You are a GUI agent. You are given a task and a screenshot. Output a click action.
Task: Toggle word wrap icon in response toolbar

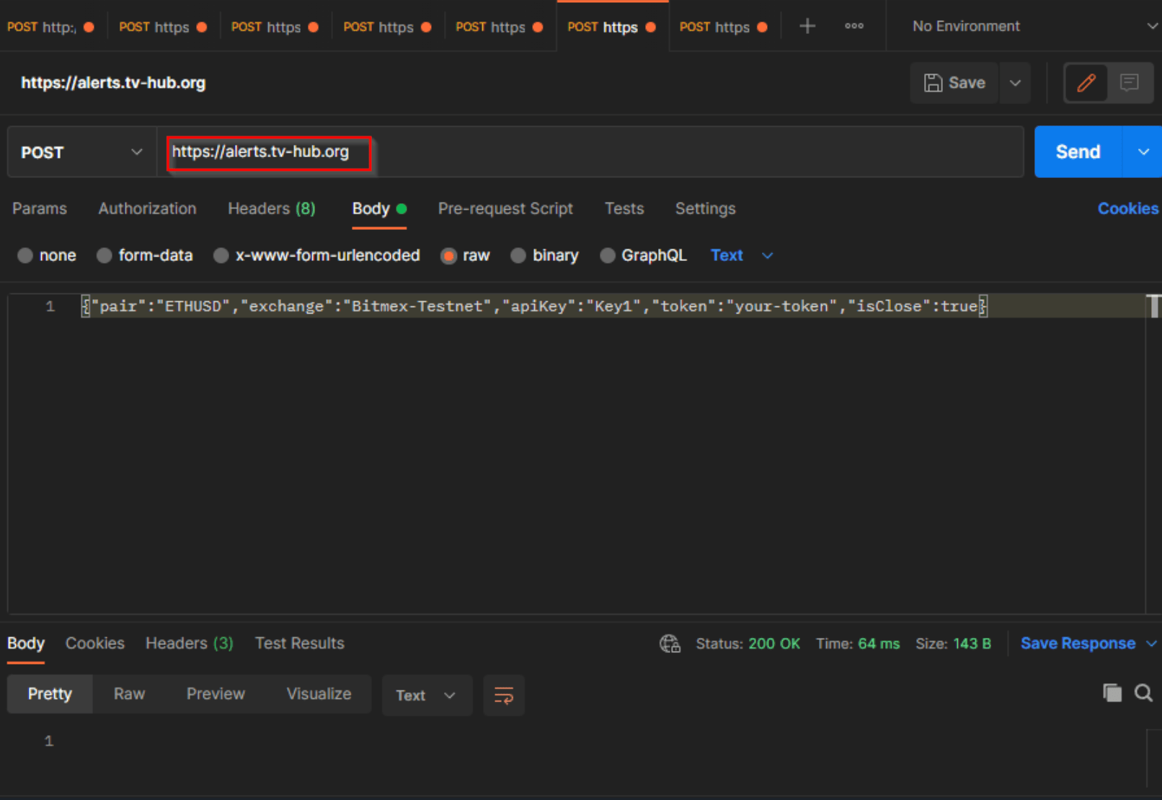point(504,695)
